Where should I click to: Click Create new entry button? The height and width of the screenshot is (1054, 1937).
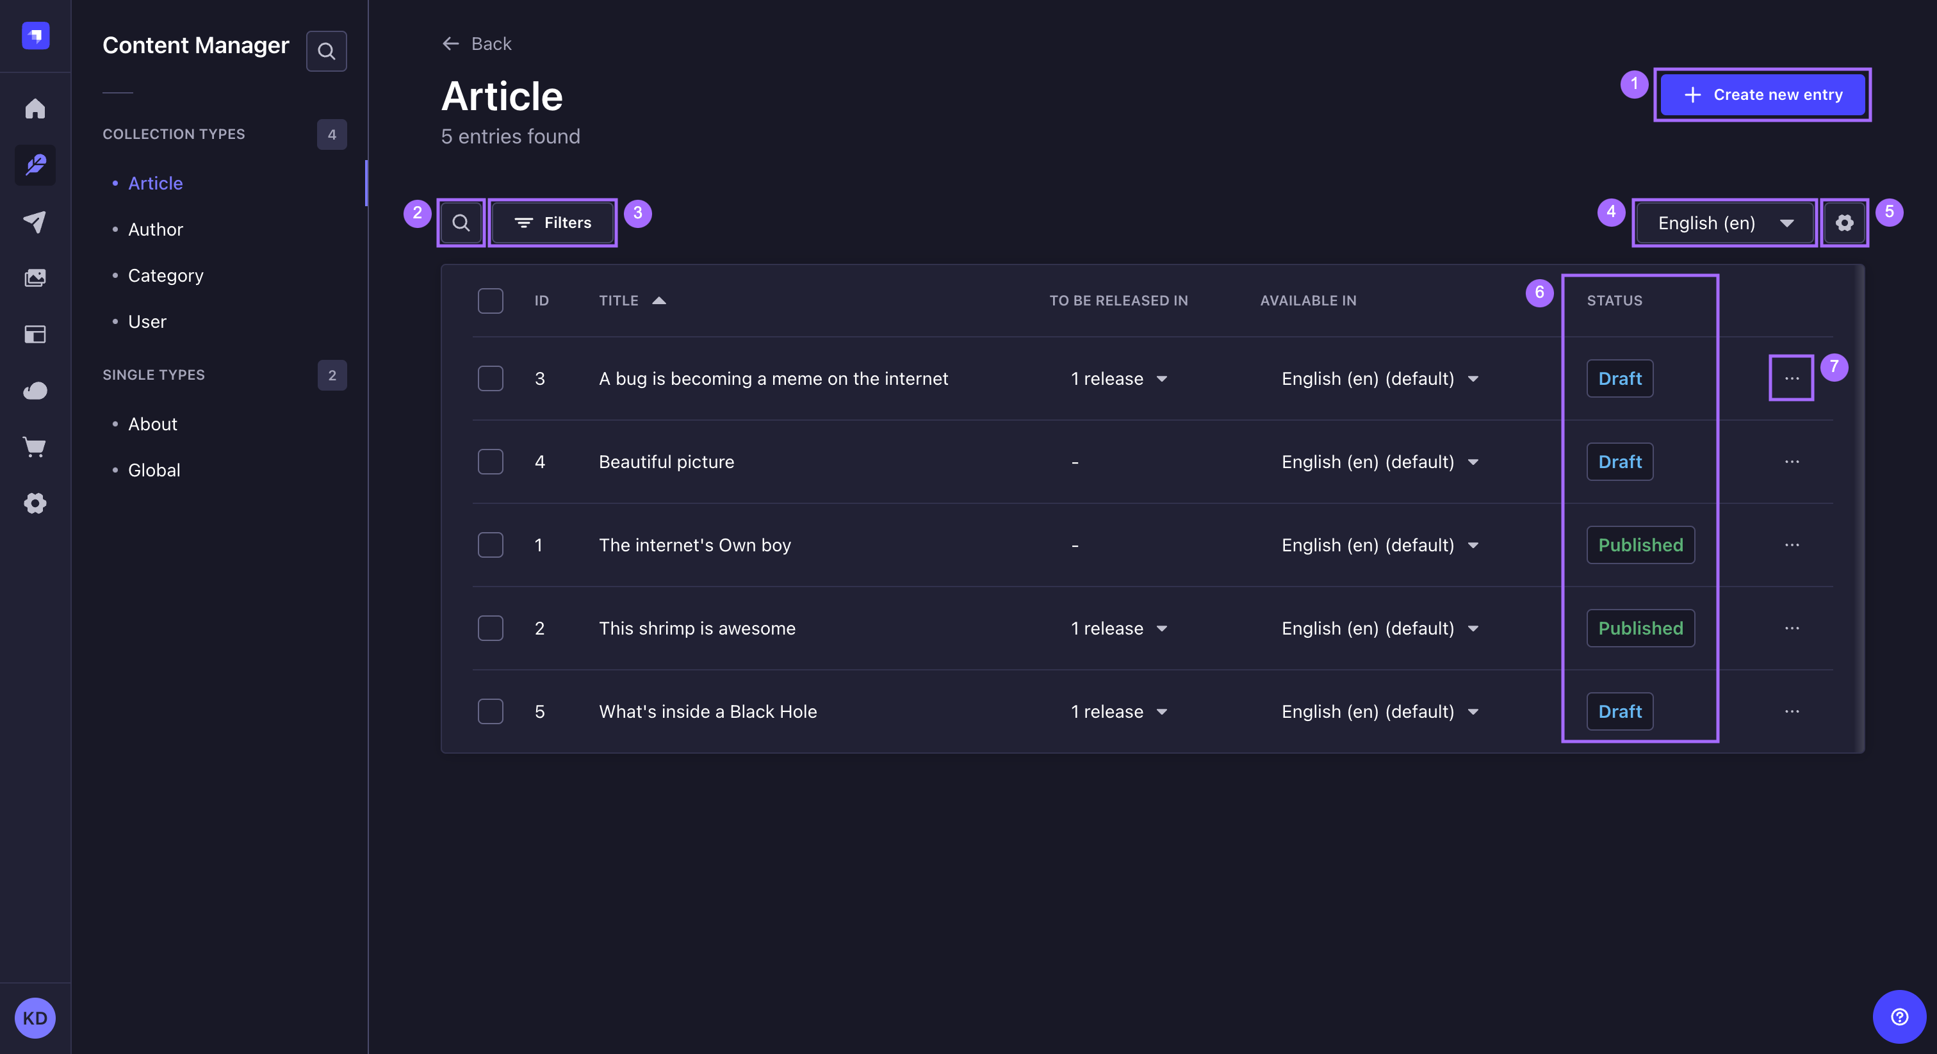(1761, 93)
